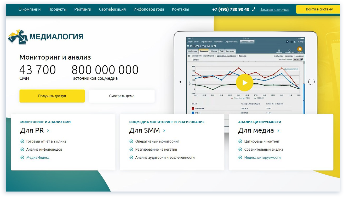The height and width of the screenshot is (197, 344).
Task: Click Смотреть демо button
Action: coord(122,96)
